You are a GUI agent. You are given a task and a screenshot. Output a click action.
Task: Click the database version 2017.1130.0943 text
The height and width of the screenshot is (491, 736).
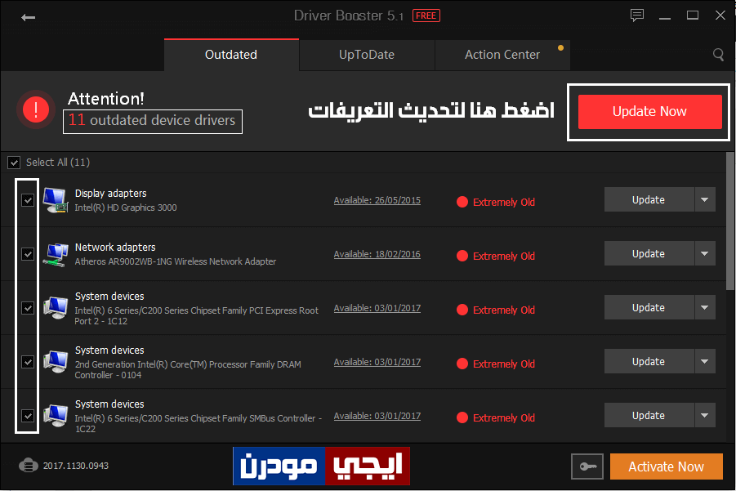coord(76,466)
